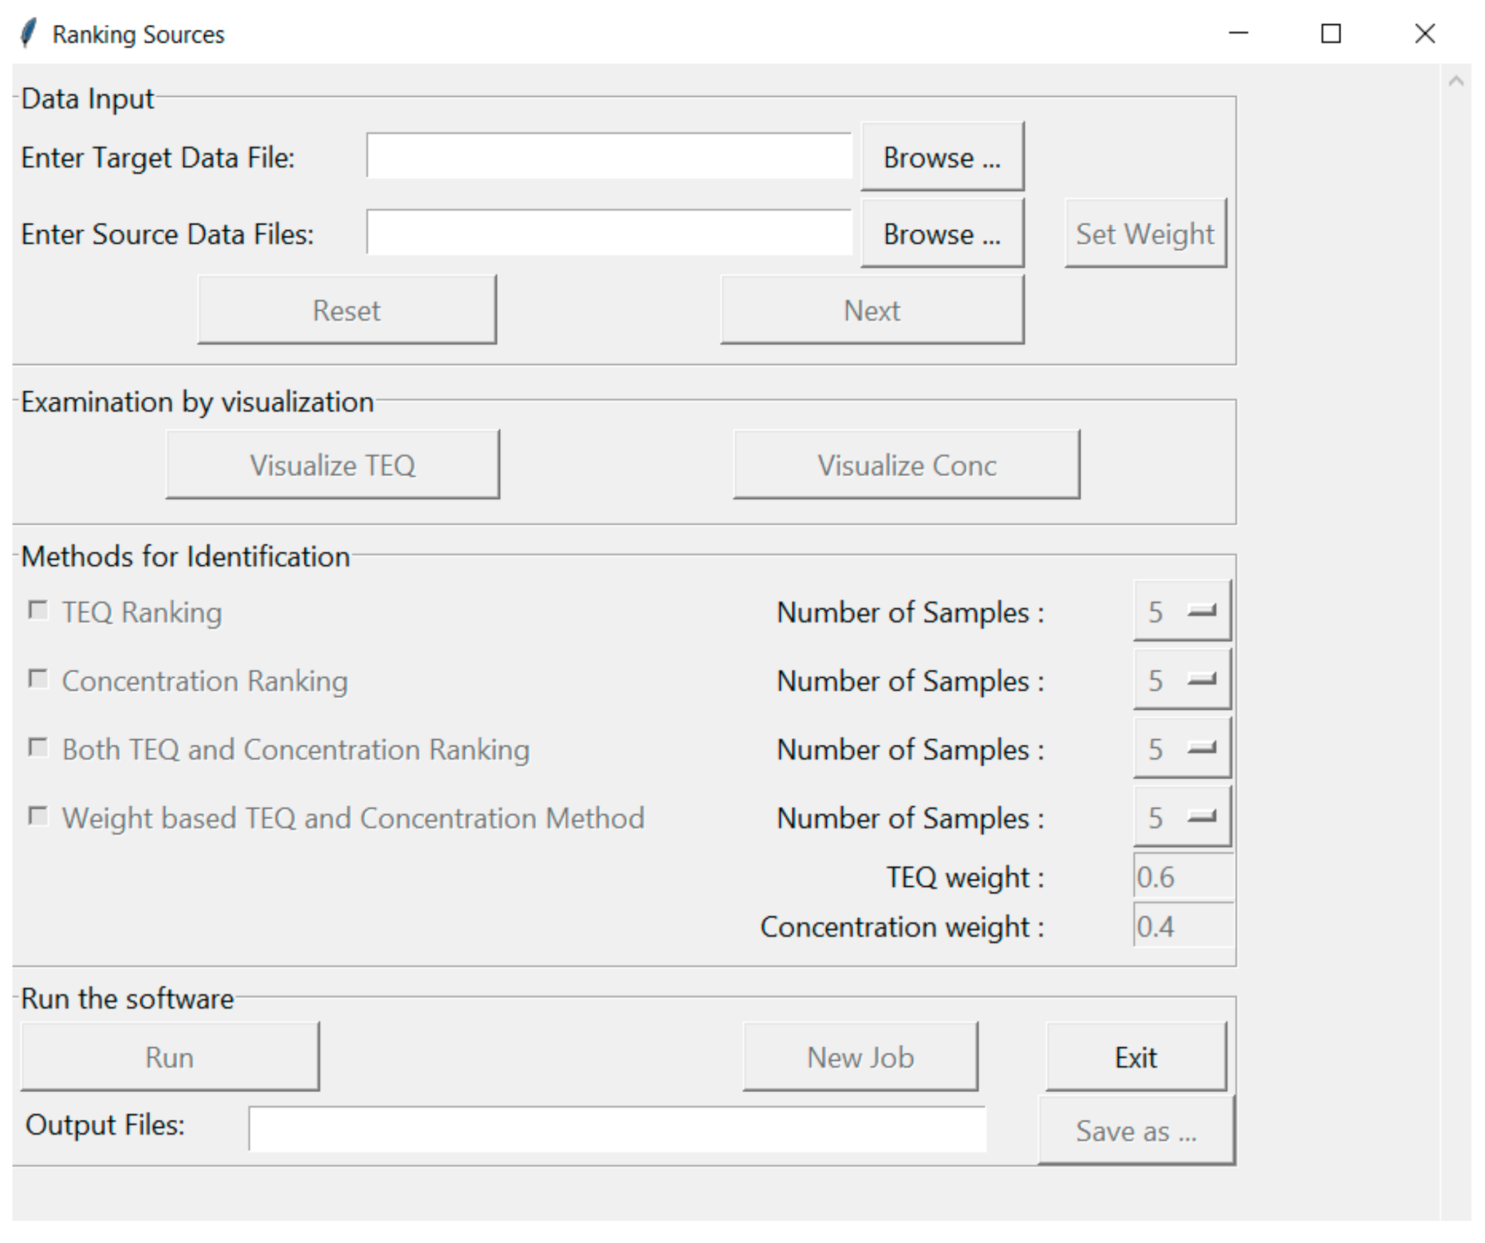This screenshot has width=1485, height=1243.
Task: Open samples dropdown for Concentration Ranking
Action: click(x=1182, y=679)
